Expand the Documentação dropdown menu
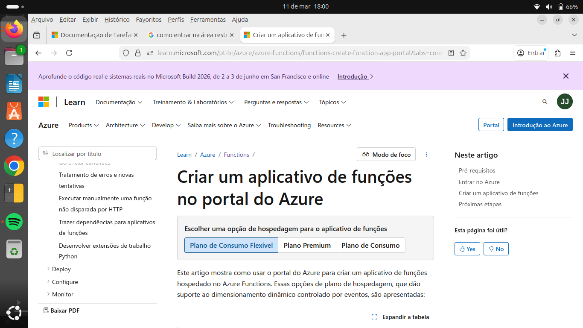583x328 pixels. click(x=119, y=102)
